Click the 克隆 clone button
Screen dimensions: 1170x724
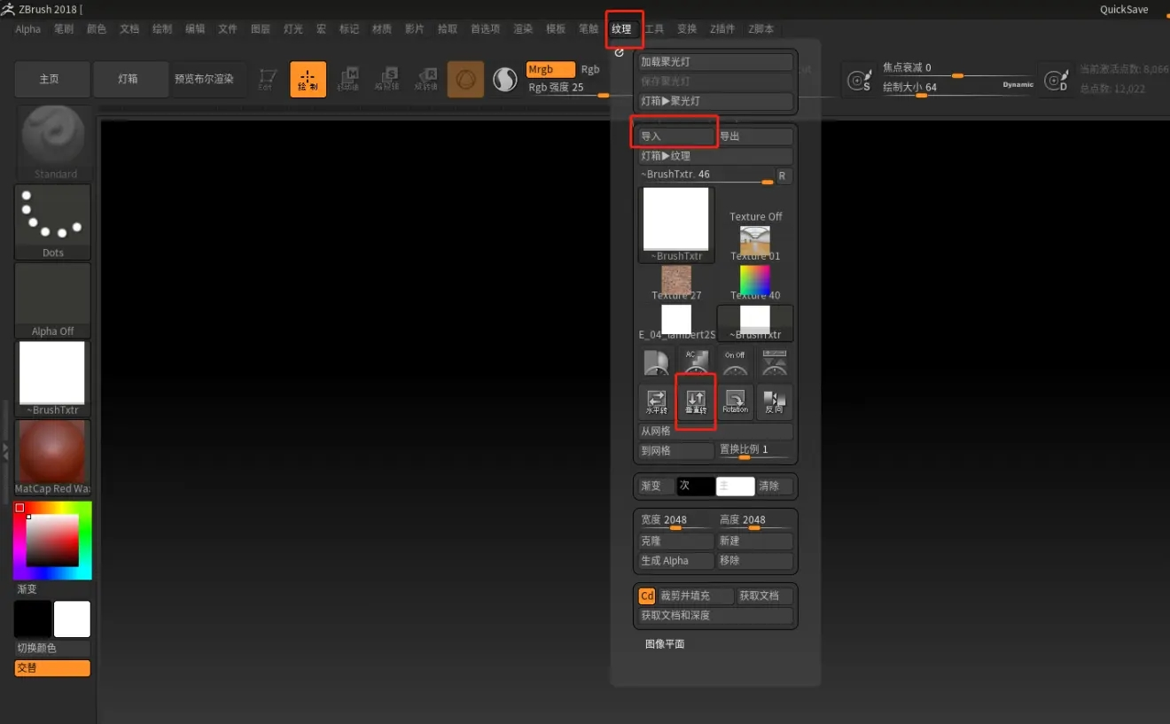click(x=676, y=541)
